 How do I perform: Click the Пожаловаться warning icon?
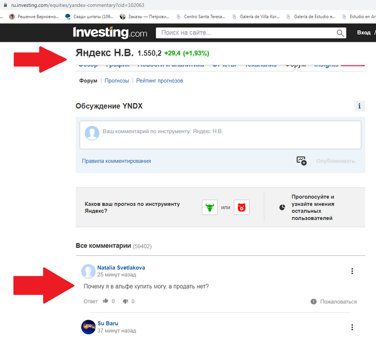click(313, 301)
